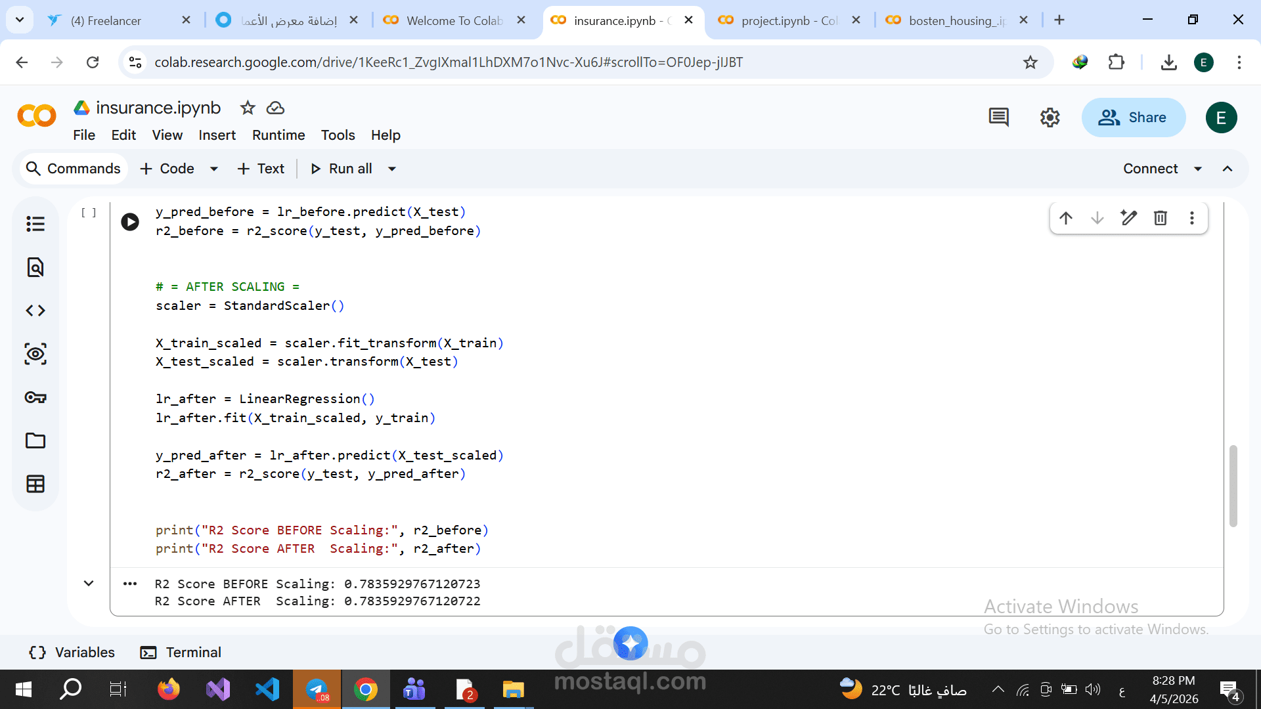The width and height of the screenshot is (1261, 709).
Task: Switch to the project.ipynb browser tab
Action: [x=788, y=20]
